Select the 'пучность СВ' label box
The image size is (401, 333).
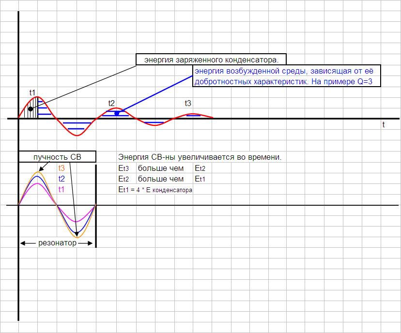coord(57,157)
